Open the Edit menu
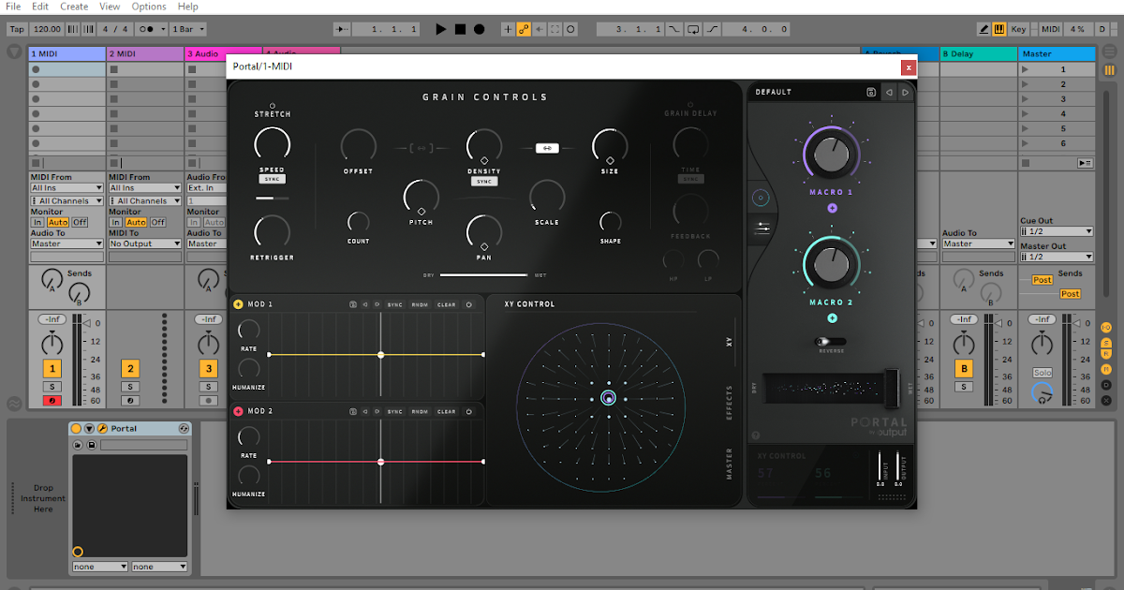This screenshot has width=1124, height=590. coord(40,7)
